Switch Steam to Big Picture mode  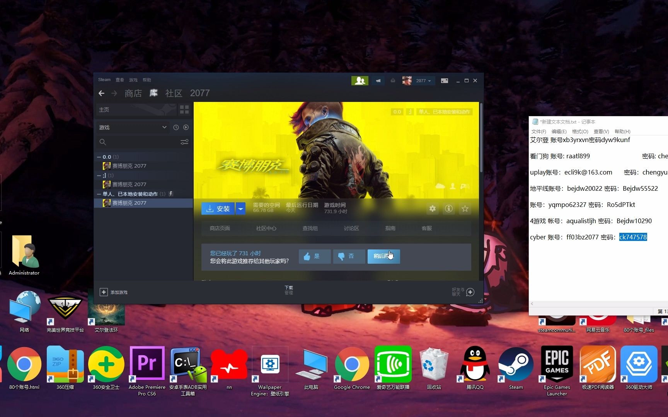click(x=445, y=81)
